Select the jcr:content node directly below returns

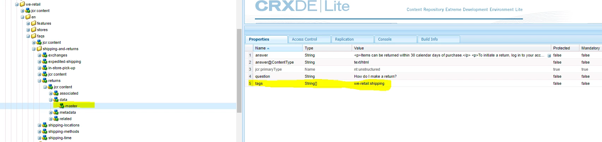coord(63,87)
